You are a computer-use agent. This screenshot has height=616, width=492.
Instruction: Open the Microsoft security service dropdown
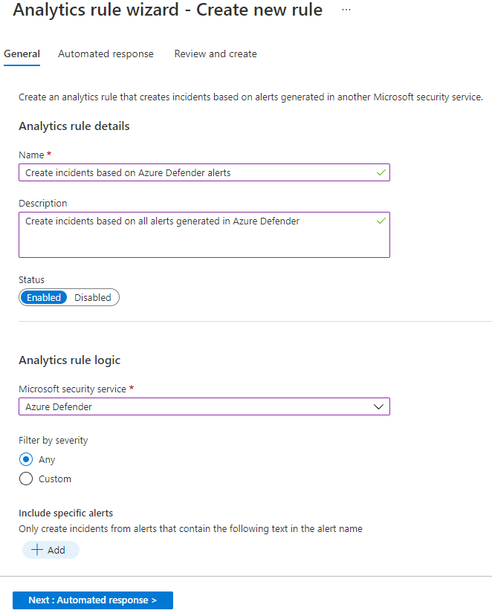[204, 406]
